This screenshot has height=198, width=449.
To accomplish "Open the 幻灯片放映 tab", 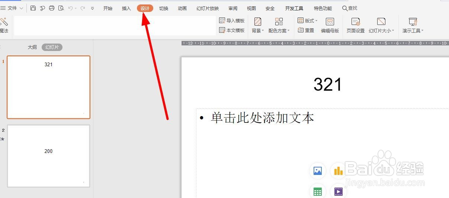I will click(208, 8).
